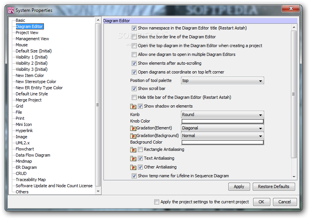Close the System Properties dialog

pos(291,8)
